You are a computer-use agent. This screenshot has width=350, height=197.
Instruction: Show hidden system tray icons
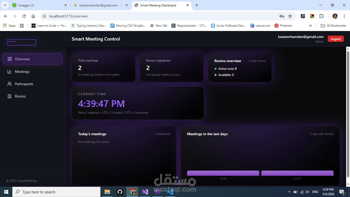point(289,192)
